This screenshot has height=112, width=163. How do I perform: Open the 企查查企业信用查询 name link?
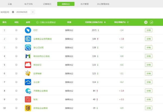tap(43, 39)
